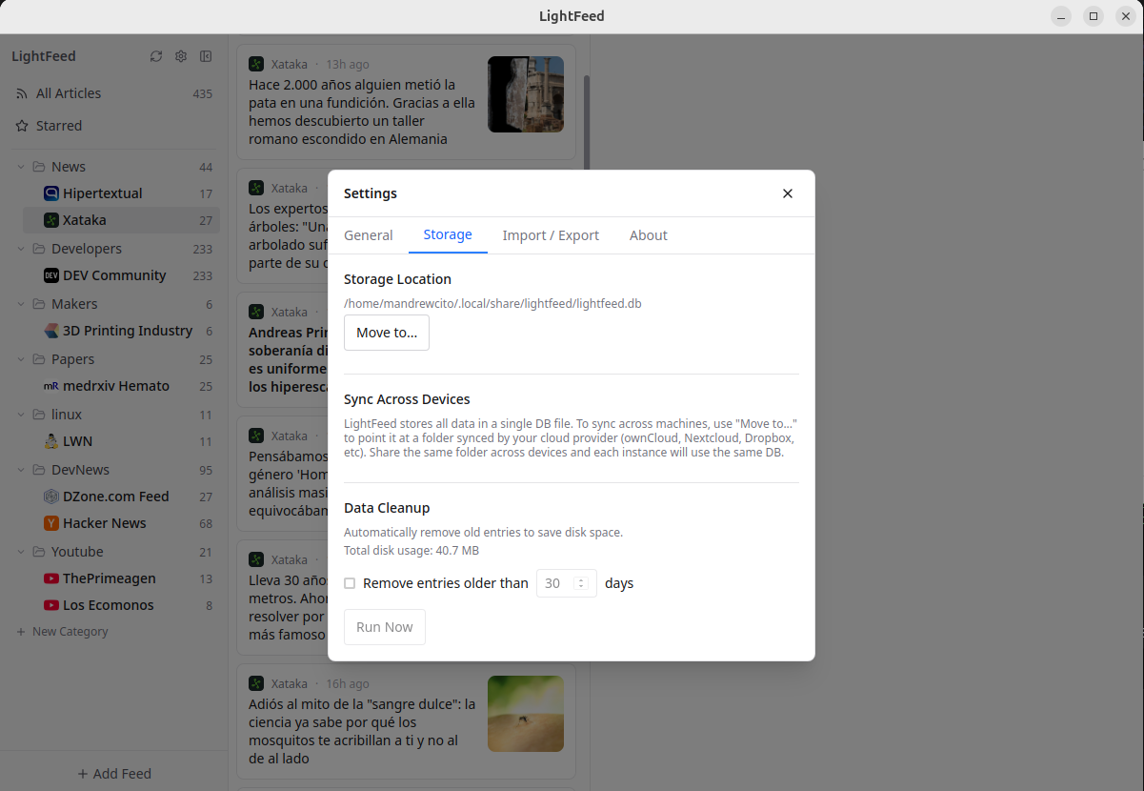Collapse the Developers category chevron

pos(21,249)
